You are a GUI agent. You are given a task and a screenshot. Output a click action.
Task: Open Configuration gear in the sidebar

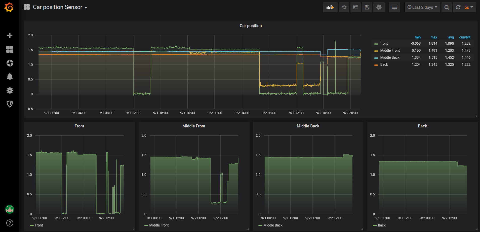click(x=10, y=90)
